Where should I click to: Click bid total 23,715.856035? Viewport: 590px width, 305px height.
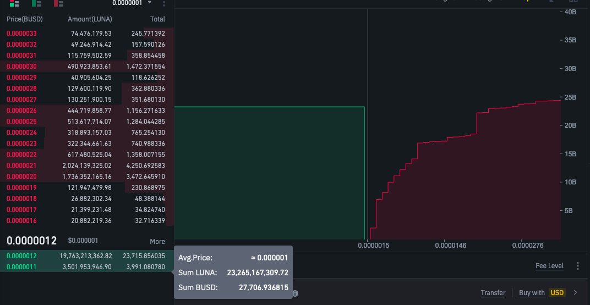(144, 256)
